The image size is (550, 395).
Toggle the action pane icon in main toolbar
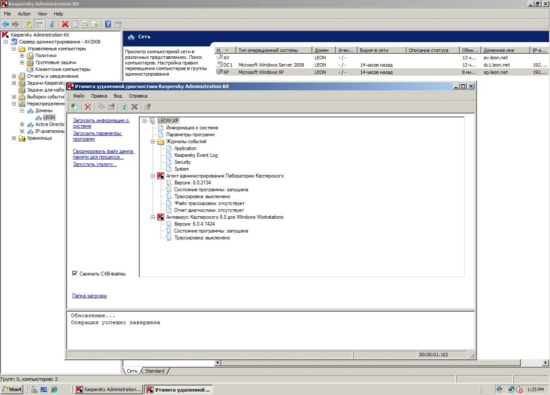click(118, 24)
